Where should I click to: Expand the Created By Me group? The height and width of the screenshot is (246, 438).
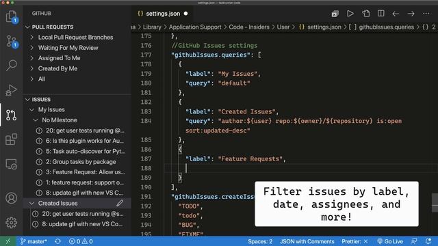point(32,68)
